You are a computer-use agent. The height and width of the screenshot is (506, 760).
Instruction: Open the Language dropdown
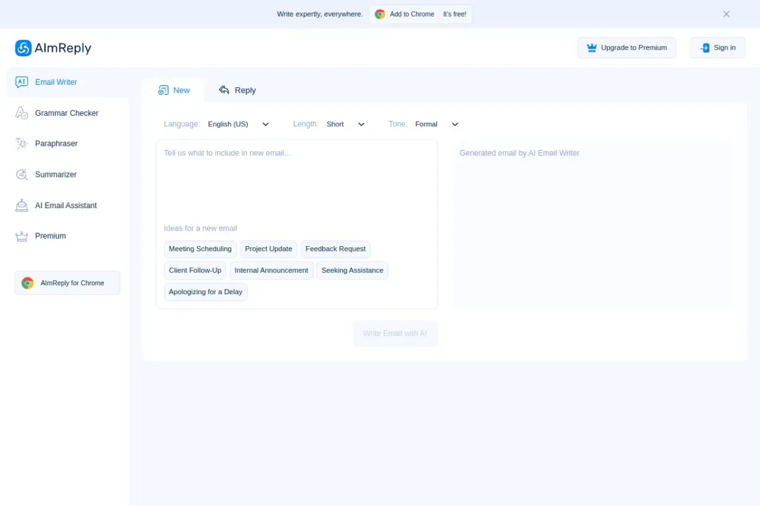click(239, 124)
